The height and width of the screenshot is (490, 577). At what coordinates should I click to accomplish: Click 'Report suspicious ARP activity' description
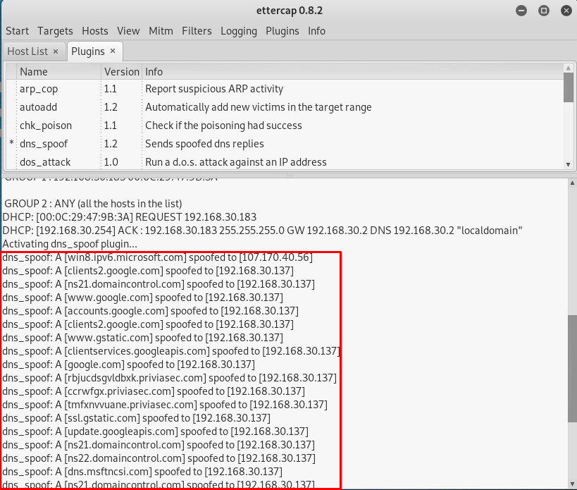[214, 89]
